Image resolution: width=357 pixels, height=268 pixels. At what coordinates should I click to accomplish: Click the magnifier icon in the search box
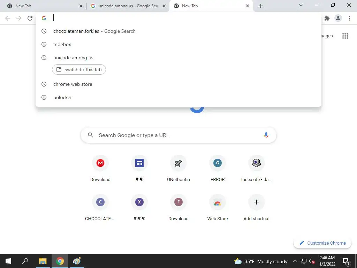90,135
